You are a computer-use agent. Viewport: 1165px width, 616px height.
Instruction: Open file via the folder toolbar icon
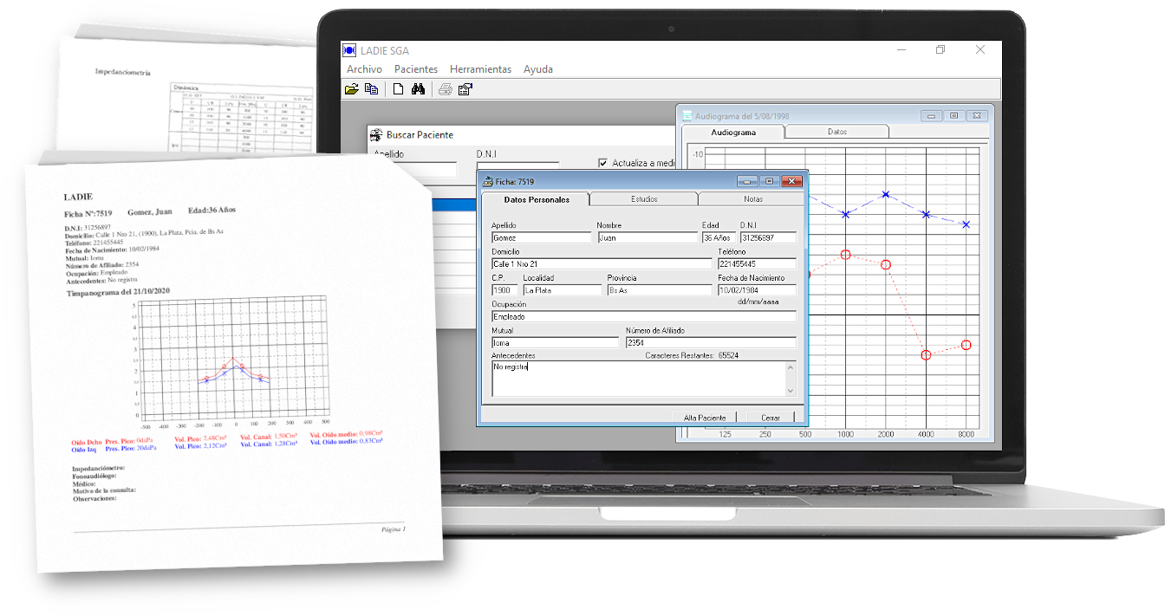(352, 88)
